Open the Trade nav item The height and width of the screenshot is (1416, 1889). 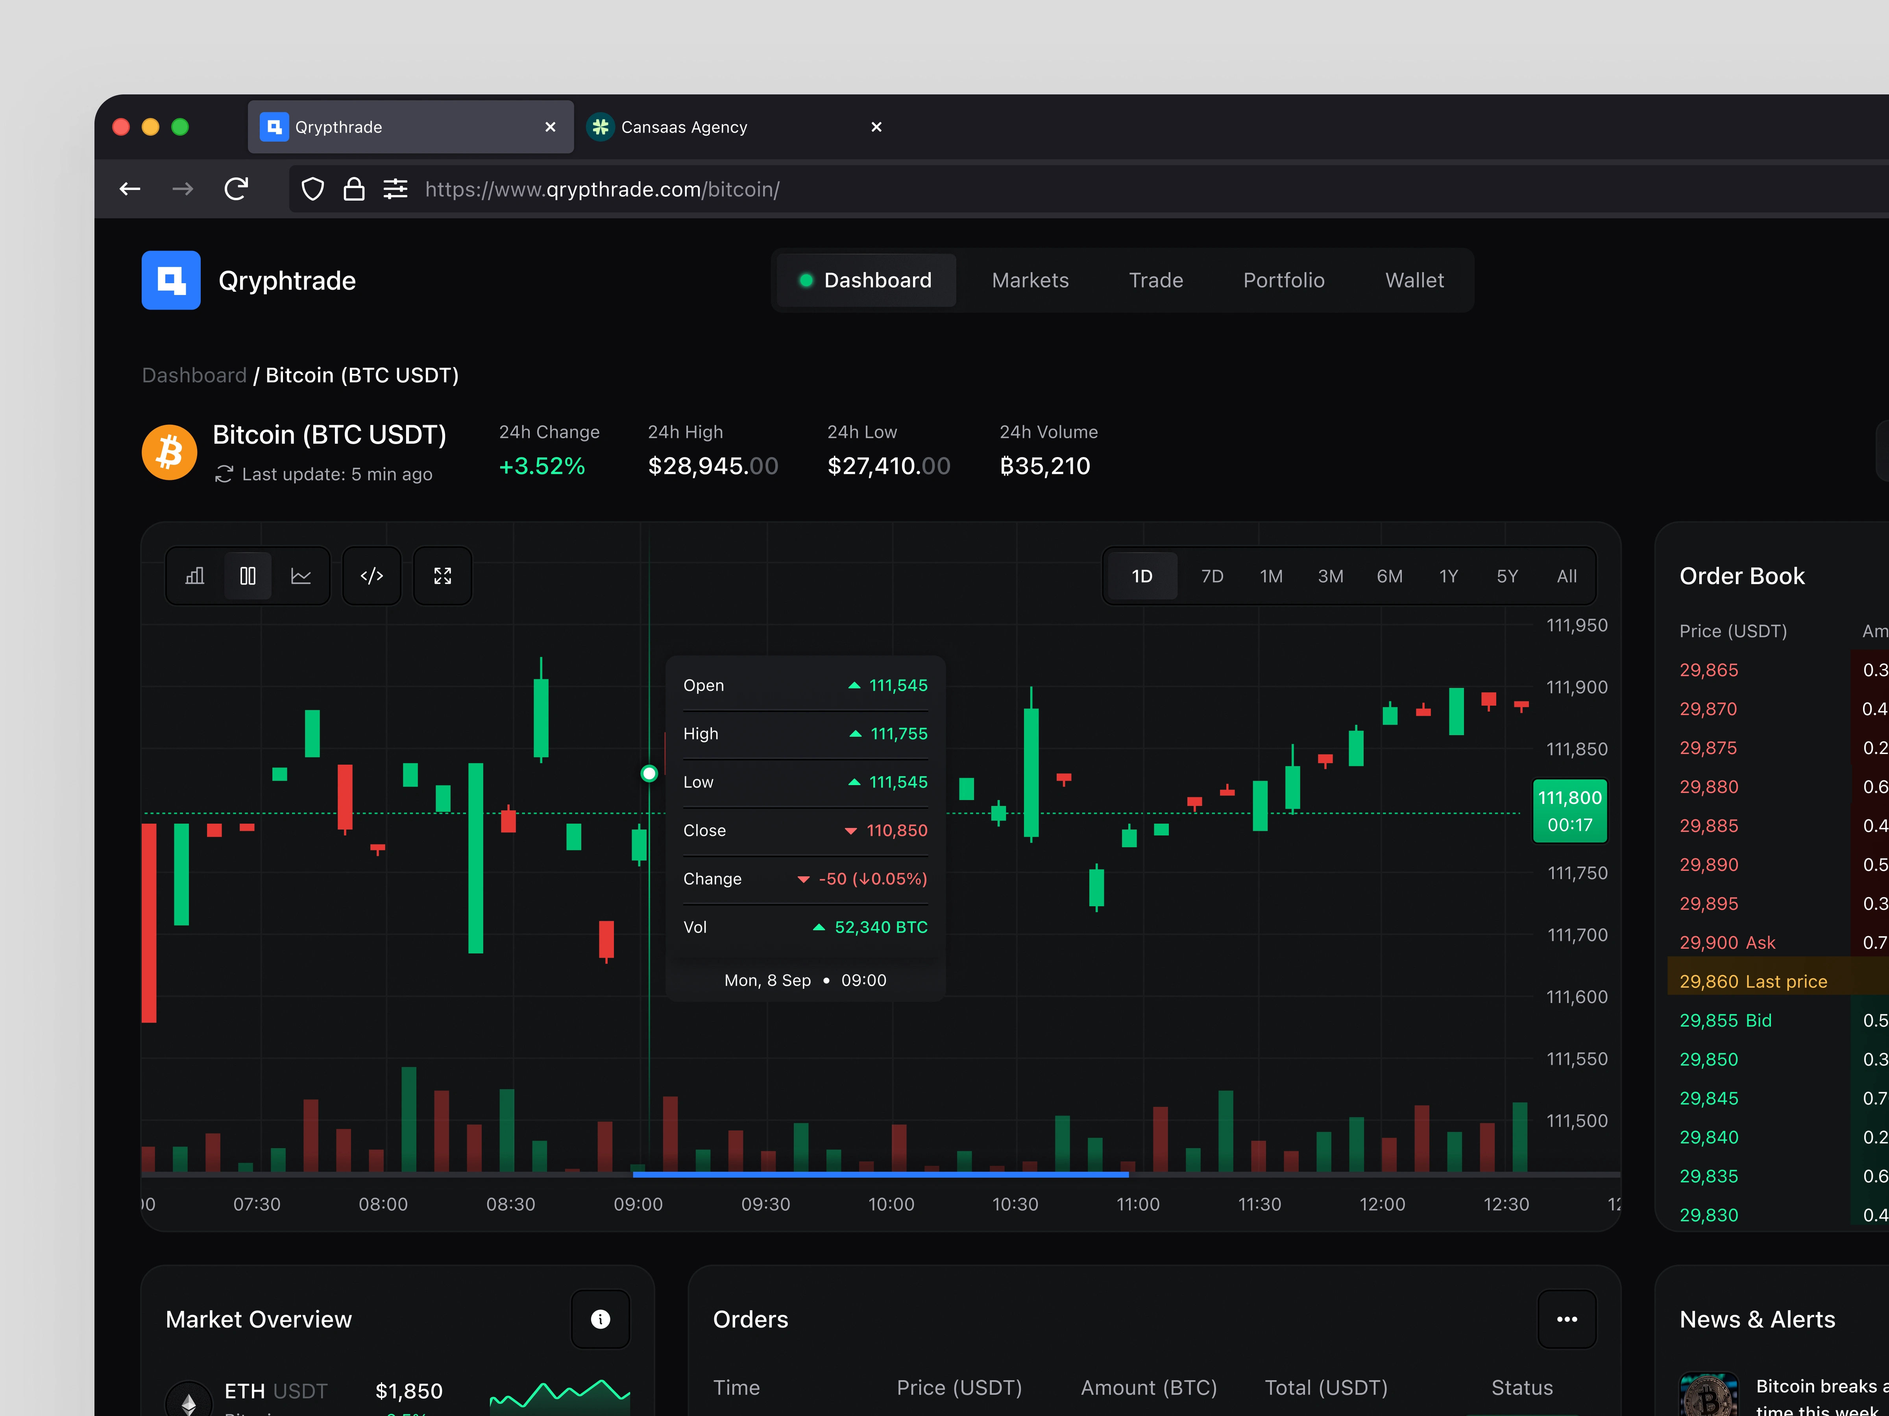(x=1155, y=280)
